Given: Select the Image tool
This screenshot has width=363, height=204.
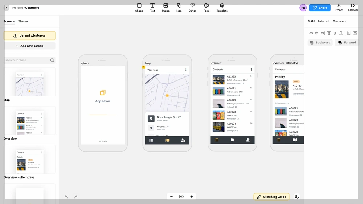Looking at the screenshot, I should 166,7.
